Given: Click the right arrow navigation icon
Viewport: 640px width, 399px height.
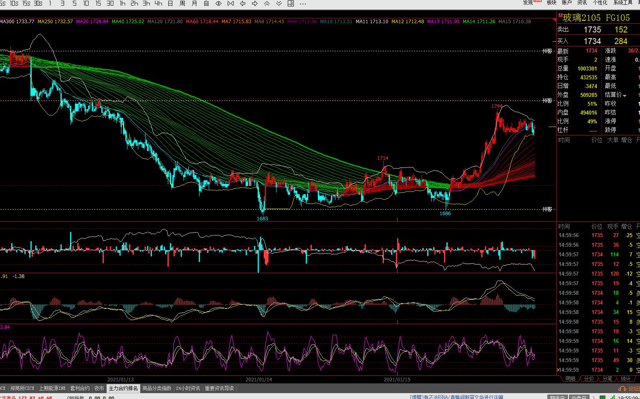Looking at the screenshot, I should click(x=254, y=3).
